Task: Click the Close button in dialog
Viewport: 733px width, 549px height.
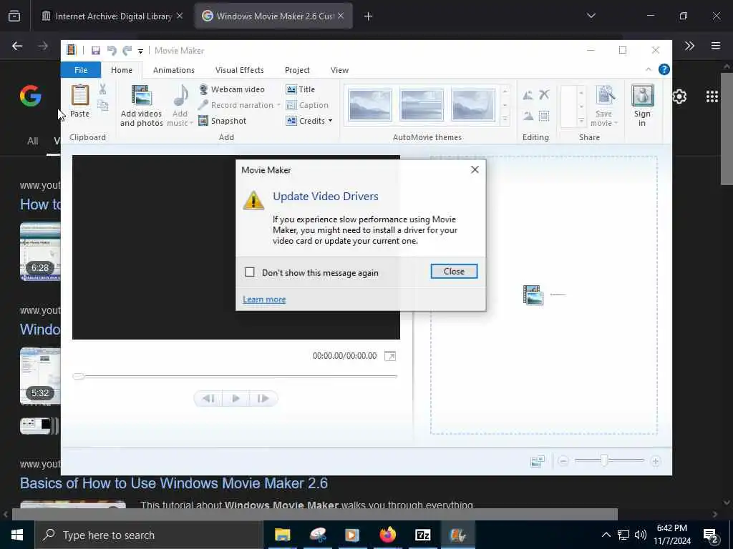Action: pos(454,271)
